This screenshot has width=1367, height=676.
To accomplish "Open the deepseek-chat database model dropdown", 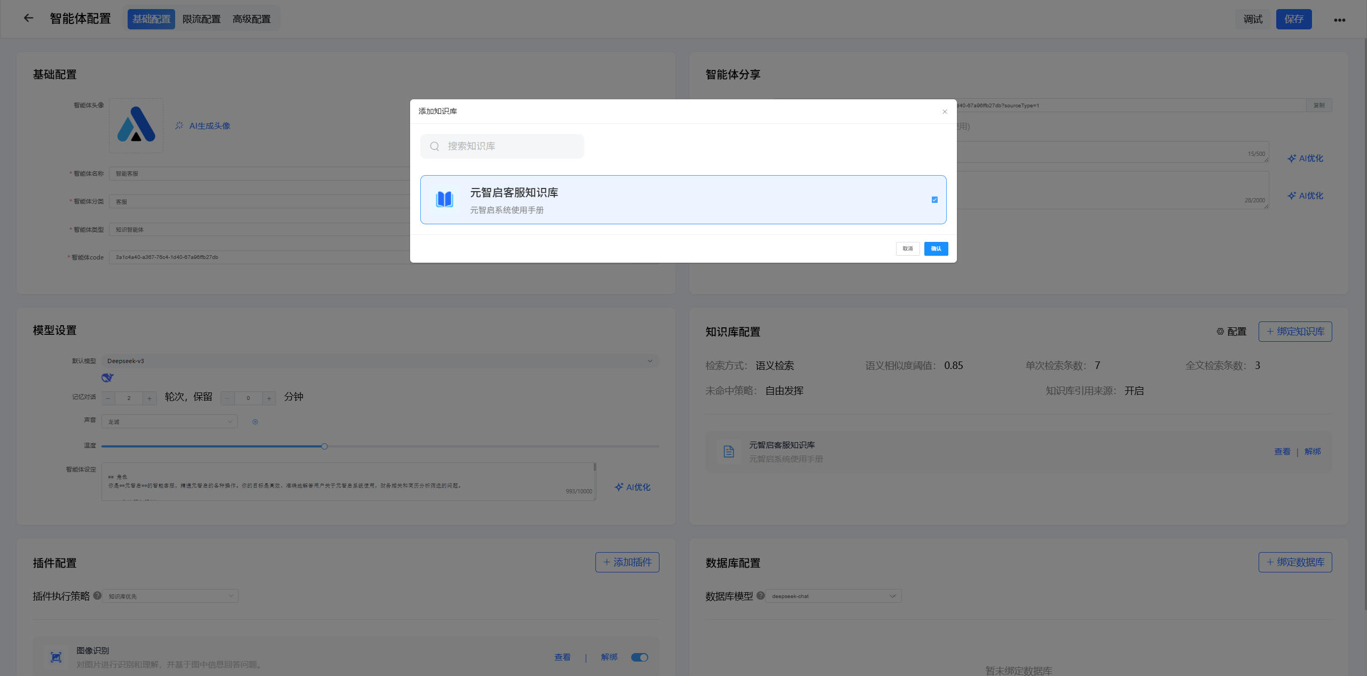I will pyautogui.click(x=833, y=596).
